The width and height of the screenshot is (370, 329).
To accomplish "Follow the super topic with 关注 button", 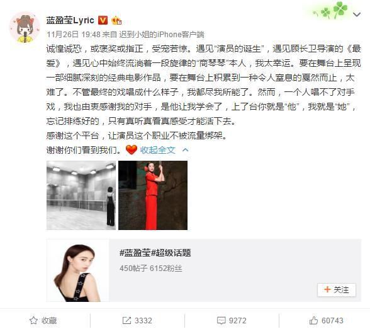I will [x=337, y=289].
